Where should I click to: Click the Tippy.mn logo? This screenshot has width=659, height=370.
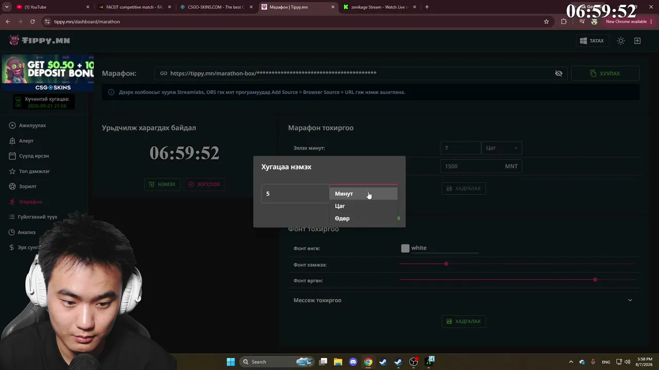tap(40, 41)
